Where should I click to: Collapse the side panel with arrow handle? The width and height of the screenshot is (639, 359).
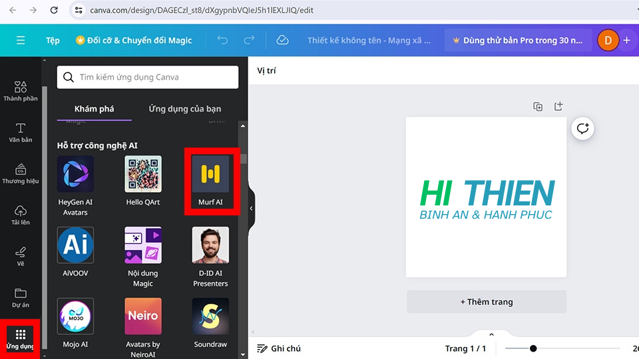pyautogui.click(x=251, y=208)
